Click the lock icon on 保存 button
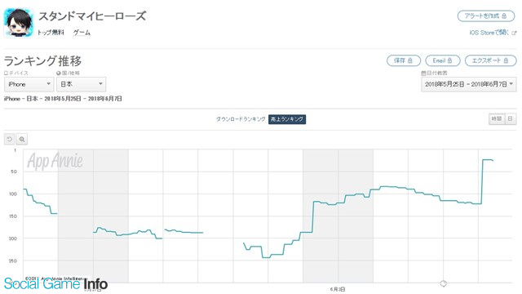The image size is (522, 294). 409,60
